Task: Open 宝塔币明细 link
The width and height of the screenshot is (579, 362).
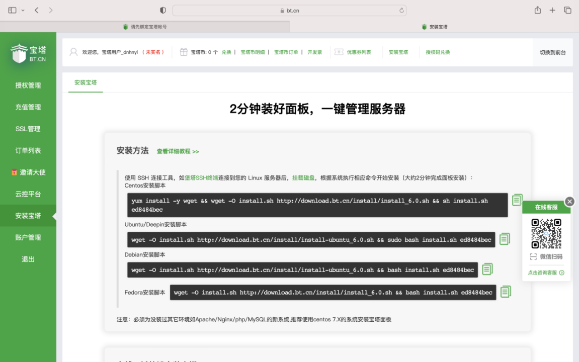Action: (x=253, y=52)
